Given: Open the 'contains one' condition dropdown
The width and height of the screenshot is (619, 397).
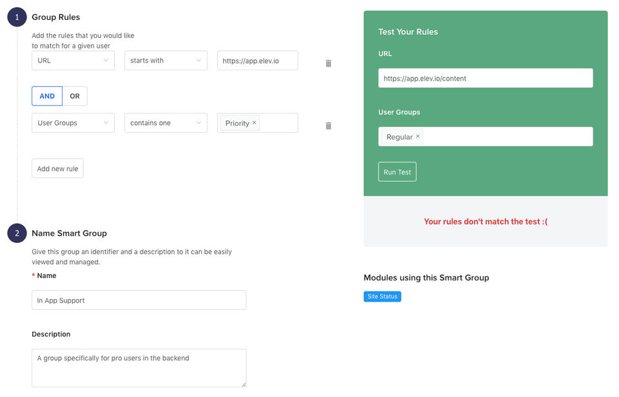Looking at the screenshot, I should coord(166,123).
